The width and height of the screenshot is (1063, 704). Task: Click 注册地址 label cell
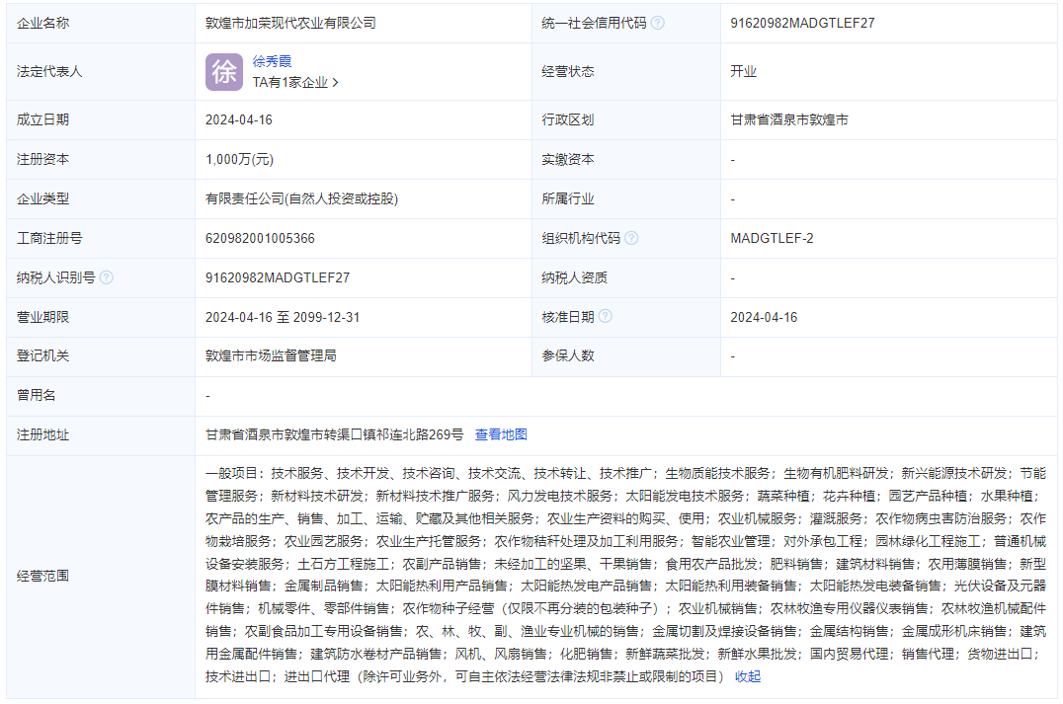click(x=101, y=434)
